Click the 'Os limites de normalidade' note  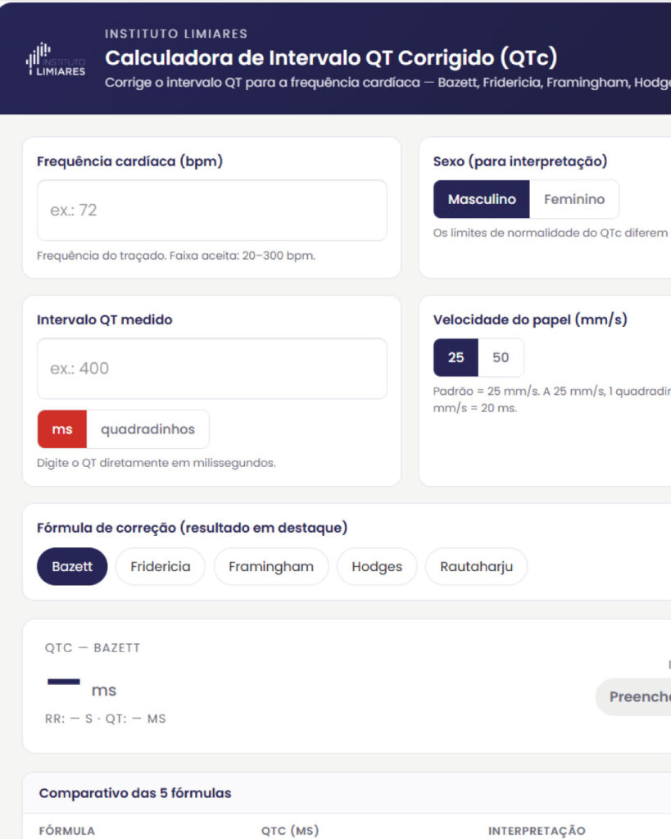click(551, 233)
